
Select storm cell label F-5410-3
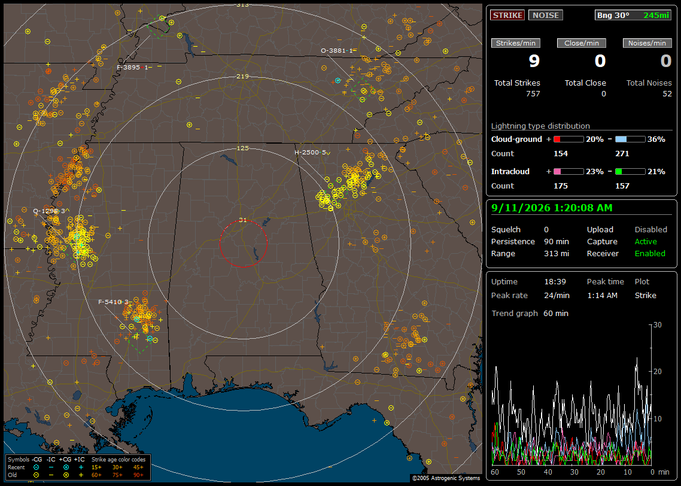[x=113, y=302]
